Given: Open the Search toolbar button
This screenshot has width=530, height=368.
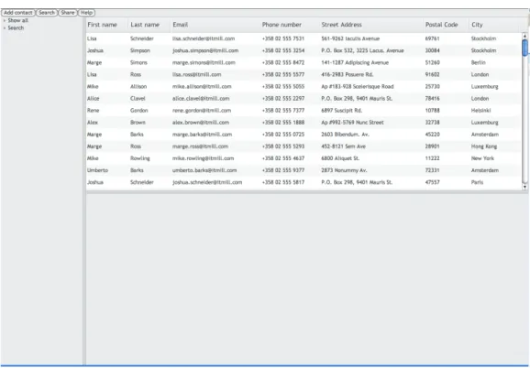Looking at the screenshot, I should pyautogui.click(x=47, y=13).
